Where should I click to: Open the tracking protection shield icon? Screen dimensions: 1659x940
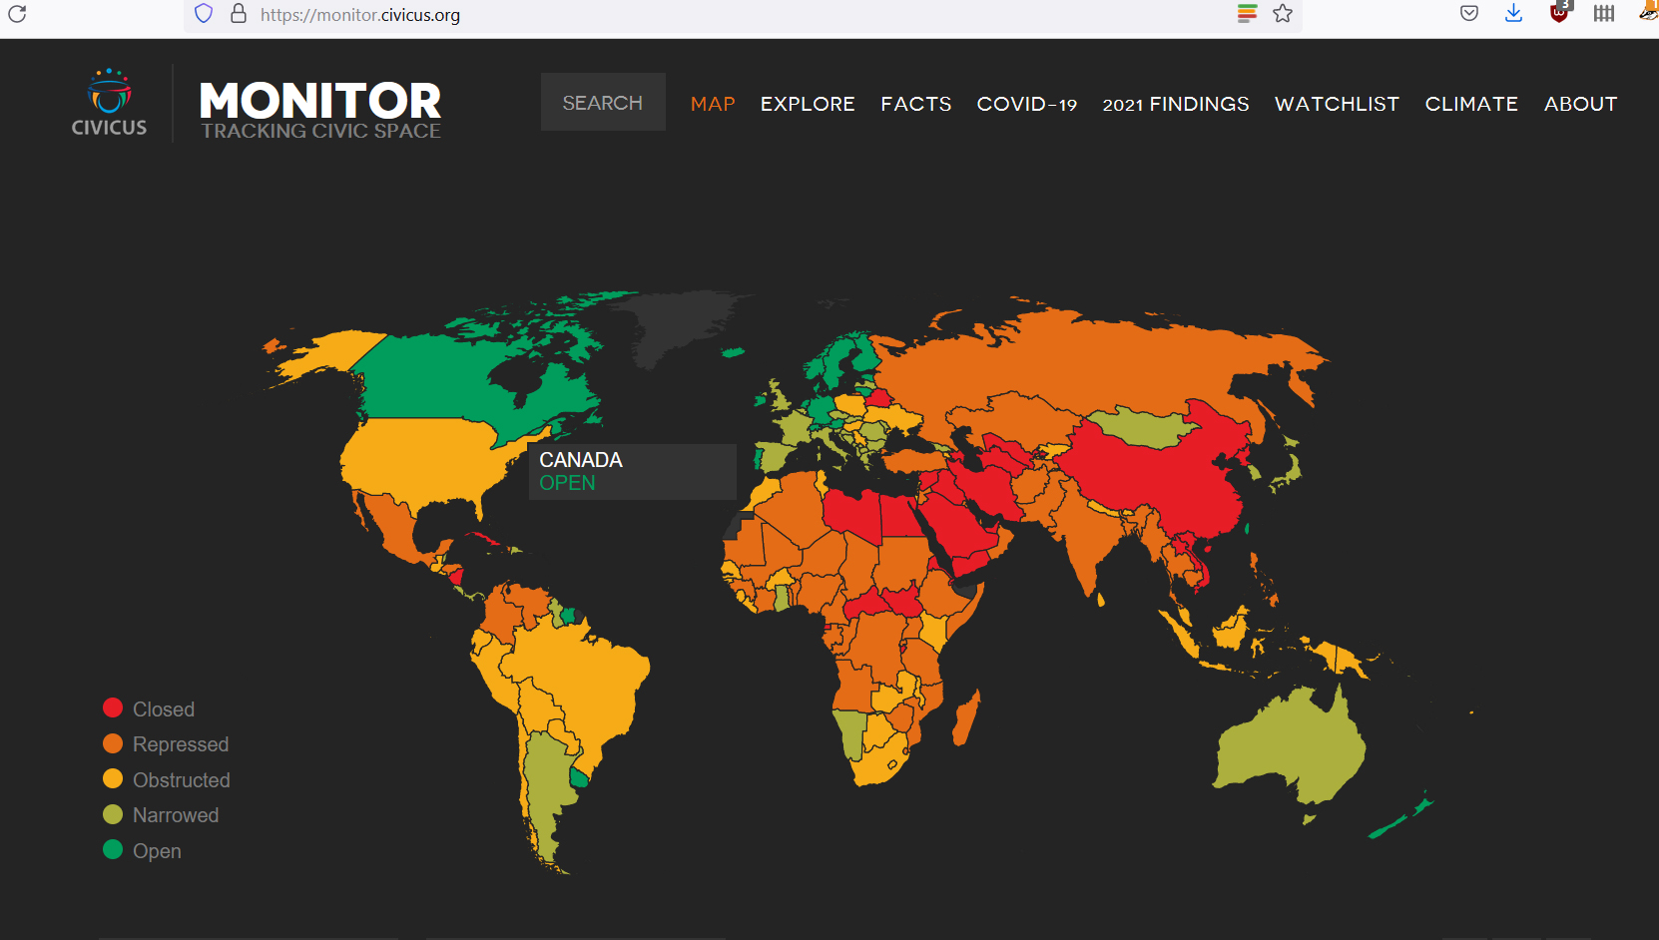tap(204, 14)
